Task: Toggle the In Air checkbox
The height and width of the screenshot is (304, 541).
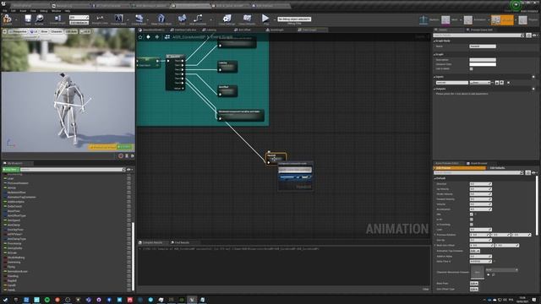Action: [x=472, y=220]
